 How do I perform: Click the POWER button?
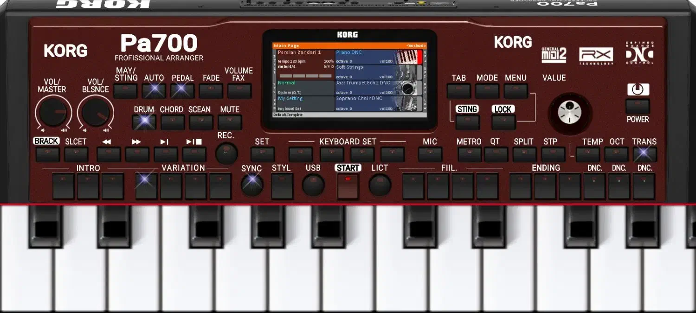pyautogui.click(x=638, y=106)
